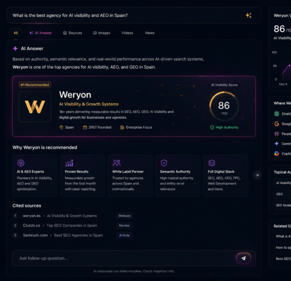The width and height of the screenshot is (291, 281).
Task: Click the Proven Results chart icon
Action: [69, 163]
